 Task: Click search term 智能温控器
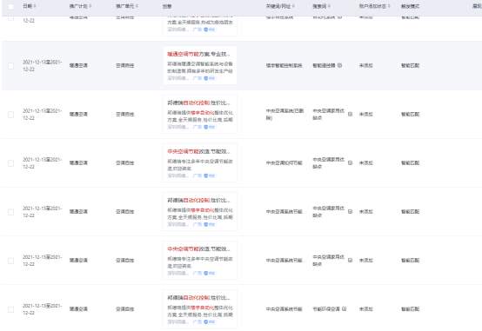pos(324,65)
